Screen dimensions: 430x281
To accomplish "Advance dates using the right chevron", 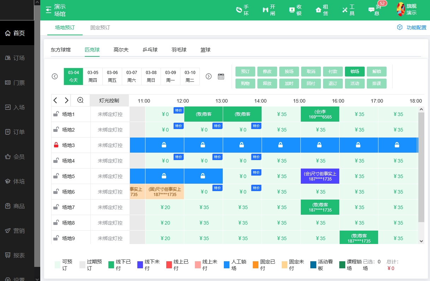I will pos(209,76).
